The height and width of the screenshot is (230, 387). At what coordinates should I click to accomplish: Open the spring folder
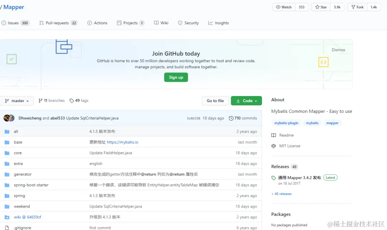point(19,196)
